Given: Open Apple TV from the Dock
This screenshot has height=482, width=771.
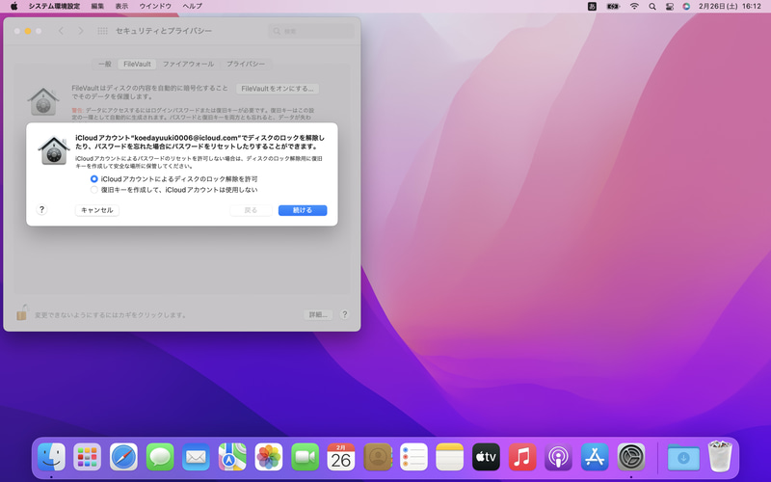Looking at the screenshot, I should point(486,457).
